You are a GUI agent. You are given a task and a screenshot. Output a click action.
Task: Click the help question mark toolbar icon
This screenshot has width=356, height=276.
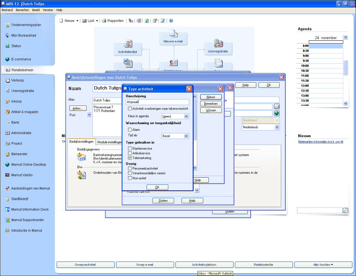click(171, 21)
